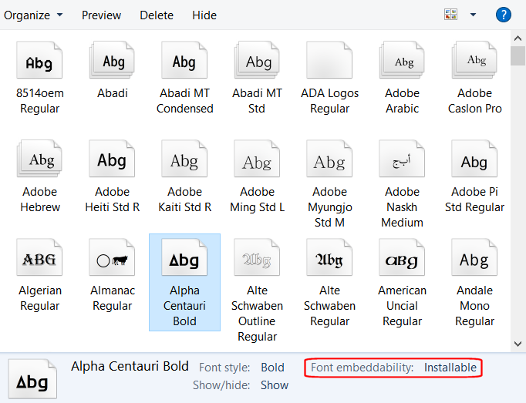Image resolution: width=526 pixels, height=403 pixels.
Task: Select the 8514oem Regular font icon
Action: point(39,63)
